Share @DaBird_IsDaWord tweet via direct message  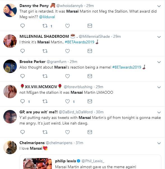pos(90,132)
